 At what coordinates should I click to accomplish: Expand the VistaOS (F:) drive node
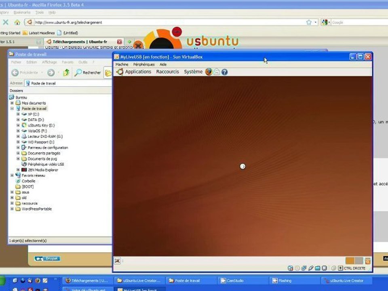(18, 131)
